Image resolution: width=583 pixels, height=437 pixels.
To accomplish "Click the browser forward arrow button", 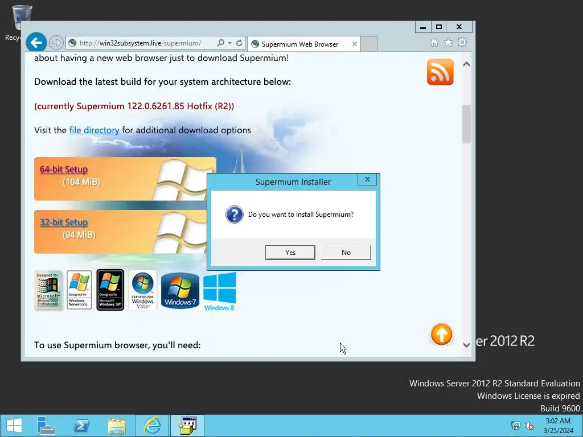I will (x=56, y=43).
